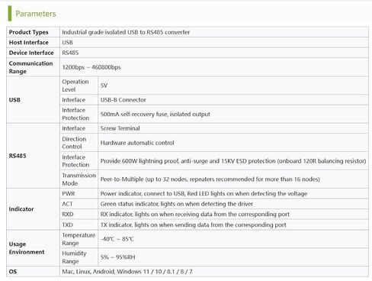Select the PWR indicator row label
The height and width of the screenshot is (281, 372).
(x=69, y=193)
